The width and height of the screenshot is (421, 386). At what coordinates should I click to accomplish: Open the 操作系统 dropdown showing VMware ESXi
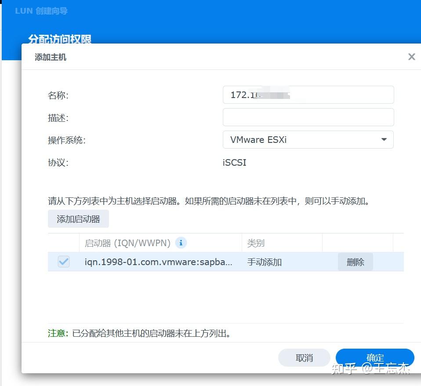[308, 139]
